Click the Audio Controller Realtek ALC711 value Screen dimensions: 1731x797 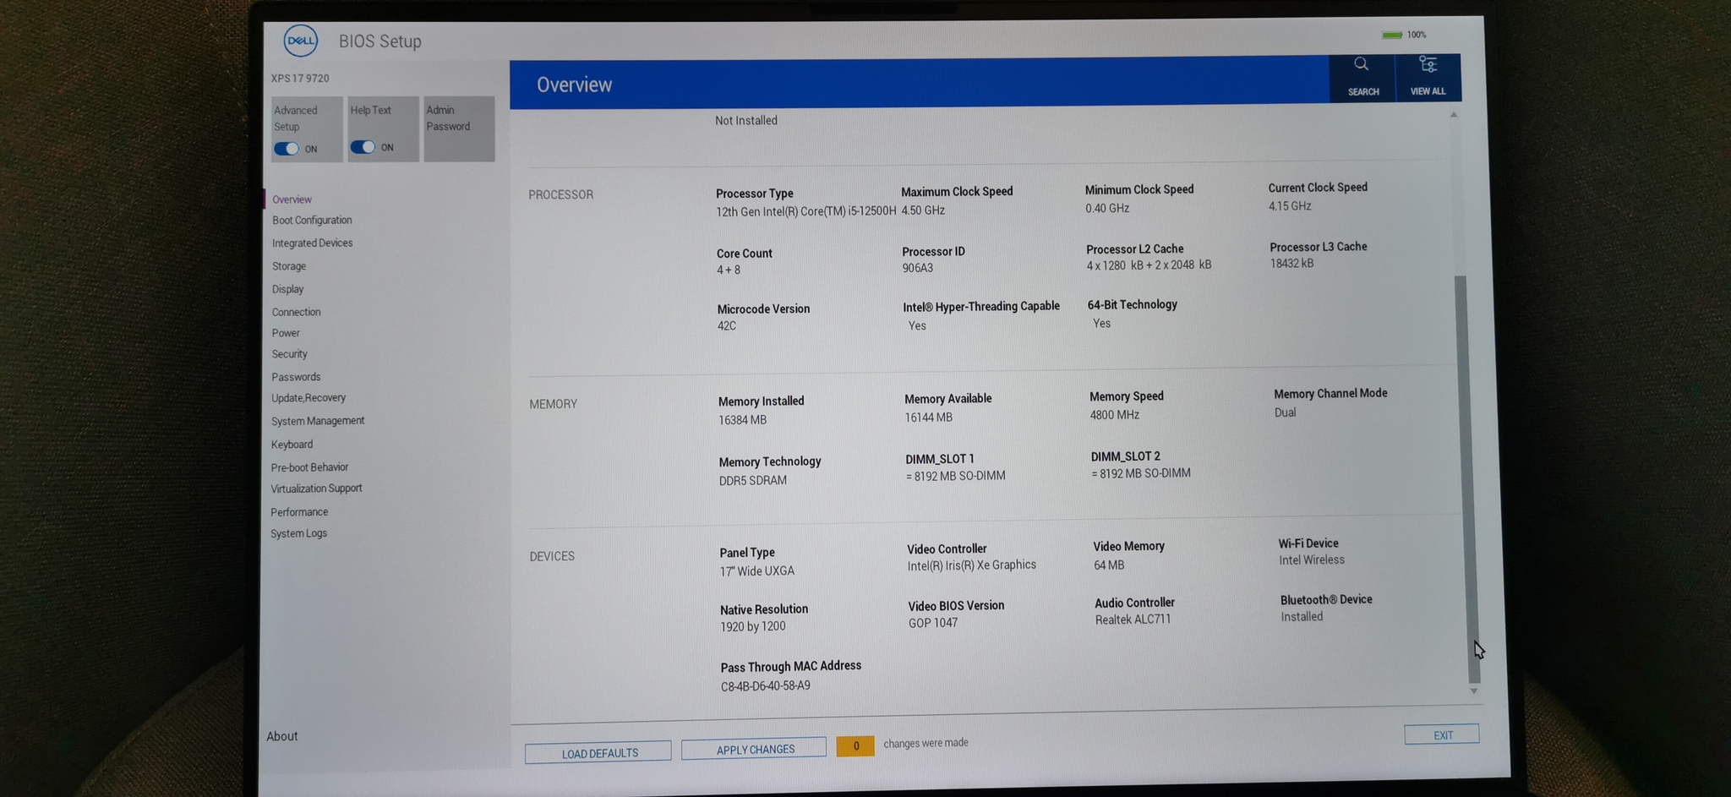(1133, 620)
